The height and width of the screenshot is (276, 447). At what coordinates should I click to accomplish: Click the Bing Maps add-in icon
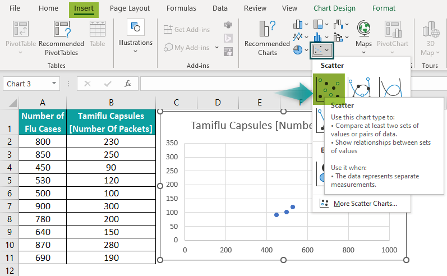coord(228,38)
